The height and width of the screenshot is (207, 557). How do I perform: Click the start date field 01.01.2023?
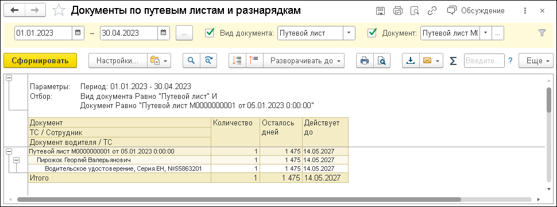[43, 33]
